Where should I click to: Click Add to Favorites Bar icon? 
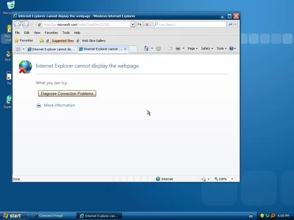(42, 41)
